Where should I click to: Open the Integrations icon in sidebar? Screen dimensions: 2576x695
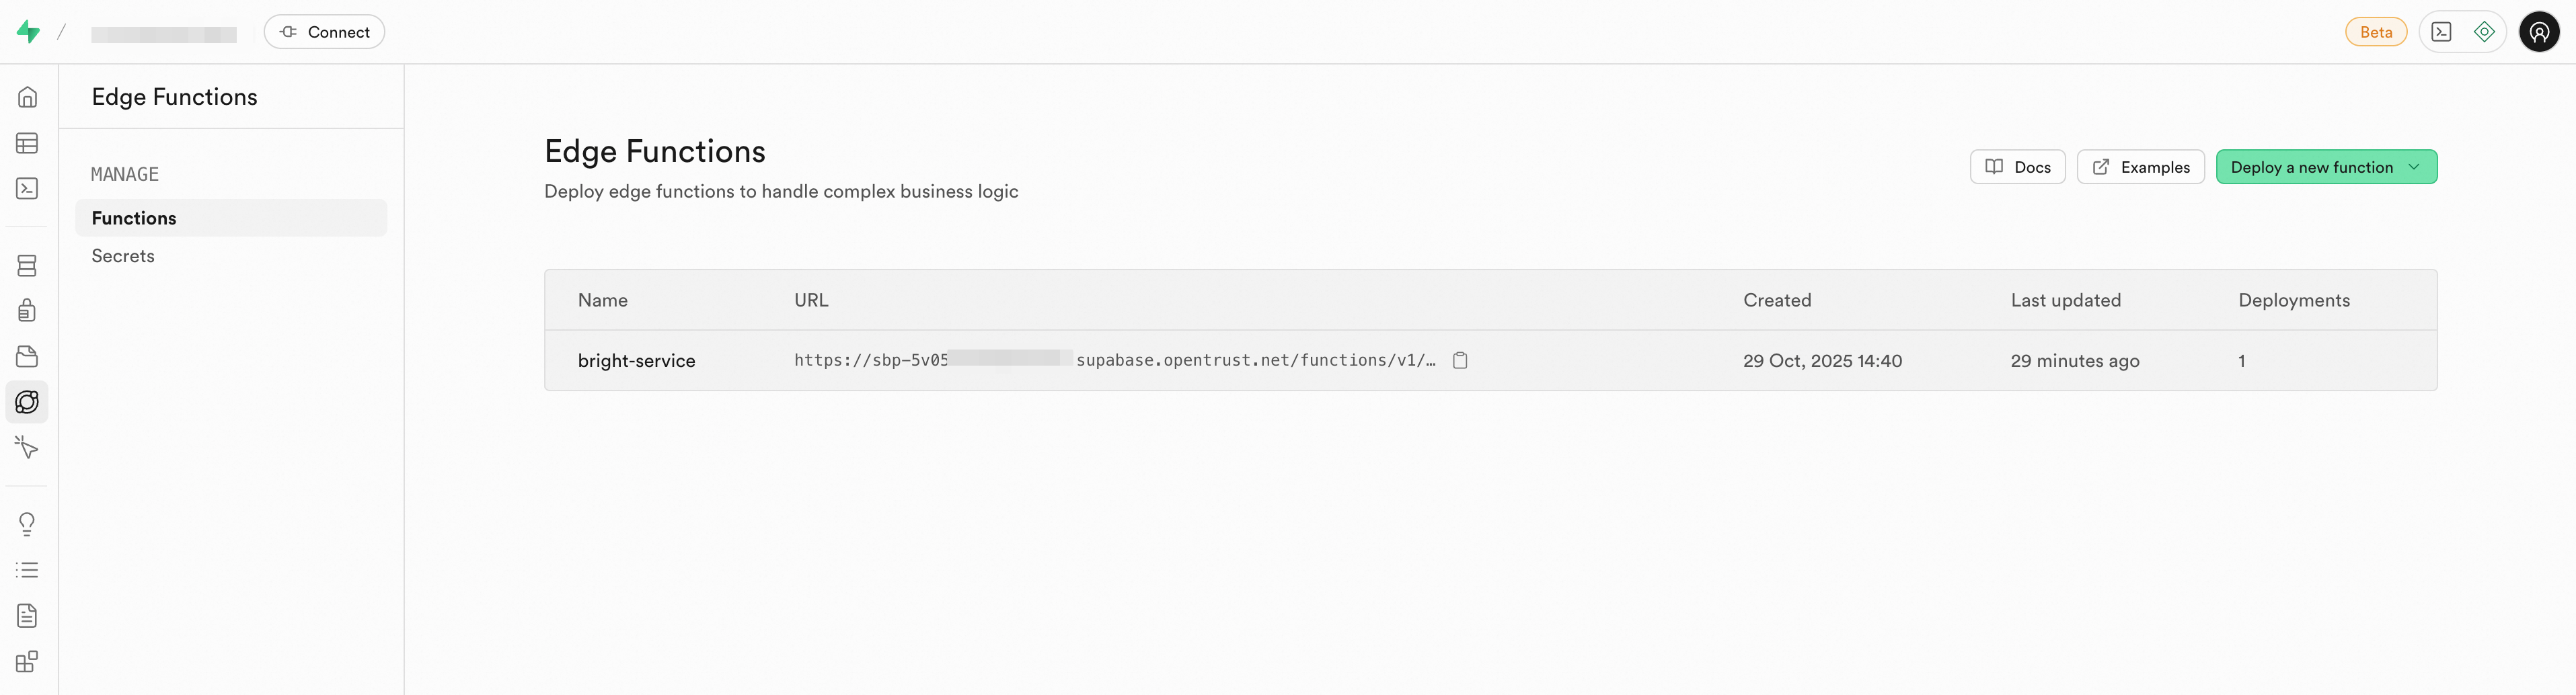click(27, 661)
